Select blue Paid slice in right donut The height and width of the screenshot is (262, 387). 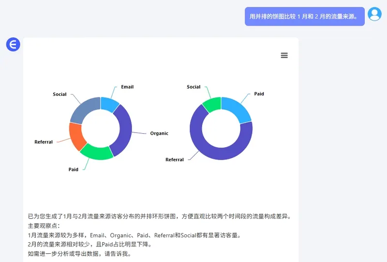point(237,109)
